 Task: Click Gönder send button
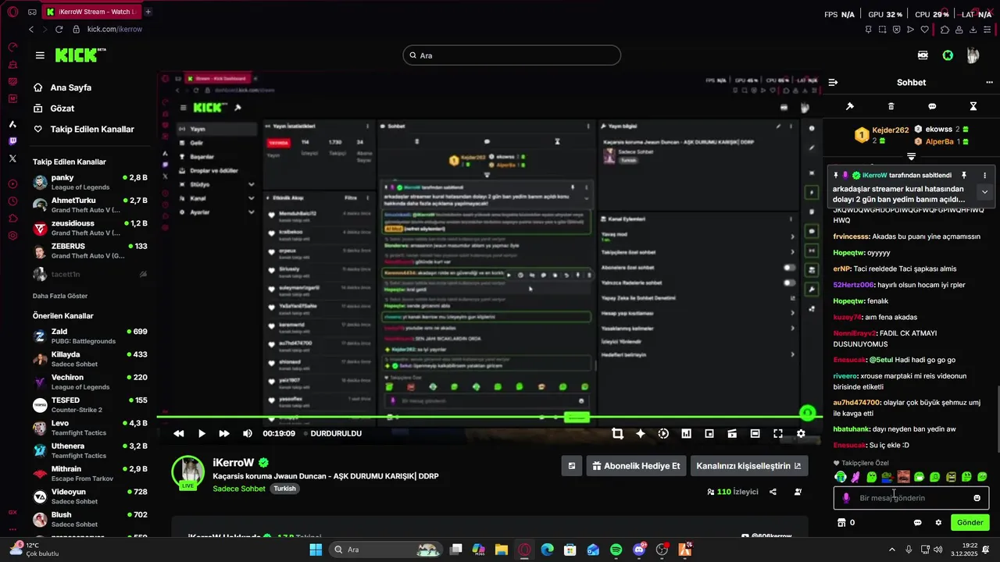tap(970, 522)
